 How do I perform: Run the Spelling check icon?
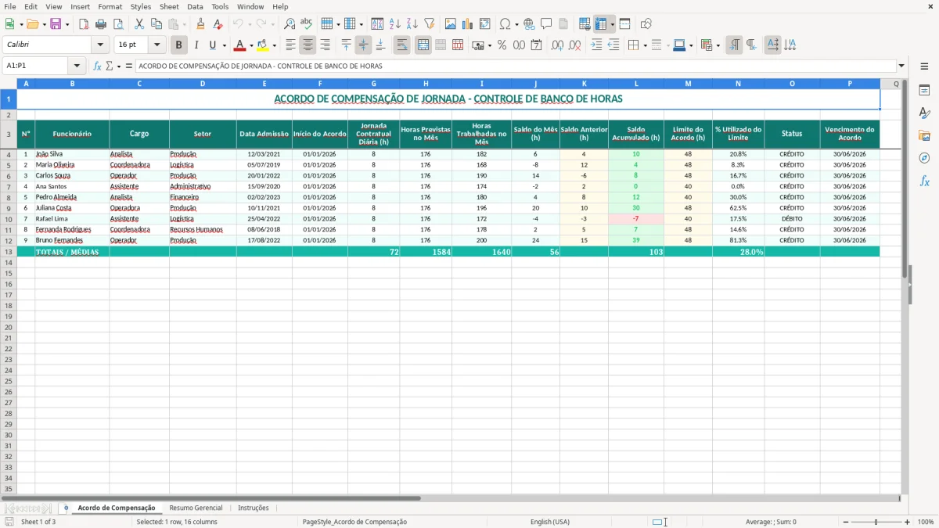307,24
